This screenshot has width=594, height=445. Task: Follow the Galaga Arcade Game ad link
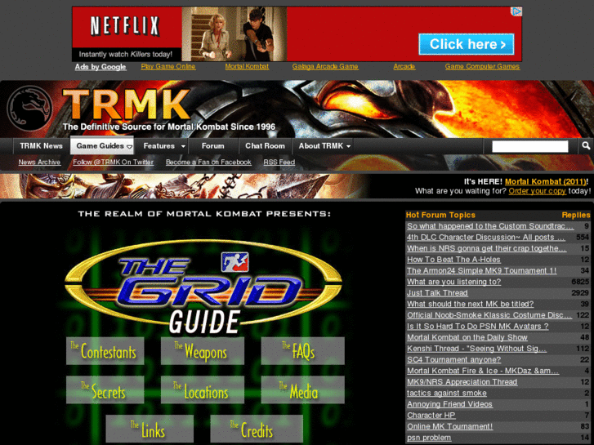(x=325, y=66)
